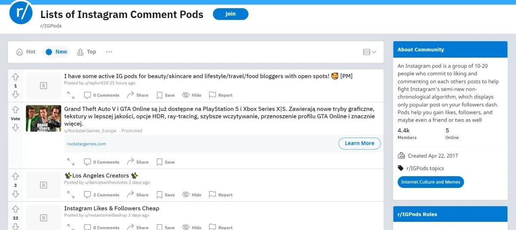The height and width of the screenshot is (230, 516).
Task: Open the Grand Theft Auto V ad thumbnail
Action: (x=43, y=118)
